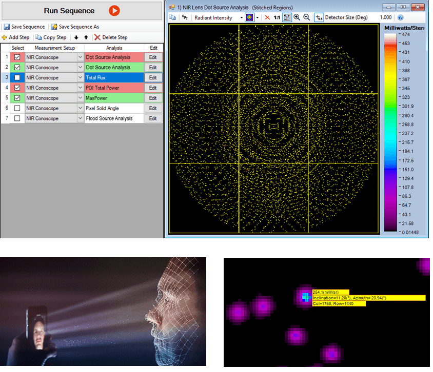Click the 474 maximum scale value

(406, 34)
